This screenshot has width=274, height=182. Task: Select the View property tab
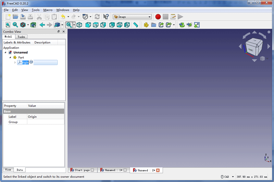8,170
